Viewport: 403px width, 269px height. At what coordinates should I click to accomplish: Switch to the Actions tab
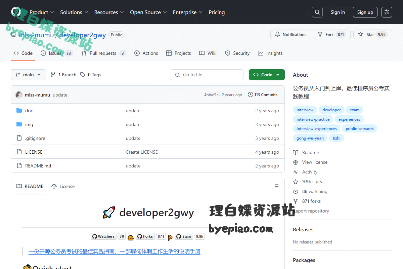(x=146, y=53)
